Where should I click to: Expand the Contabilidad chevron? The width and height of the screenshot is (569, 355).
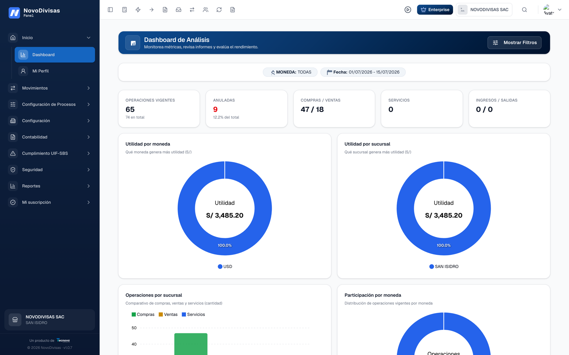point(89,137)
